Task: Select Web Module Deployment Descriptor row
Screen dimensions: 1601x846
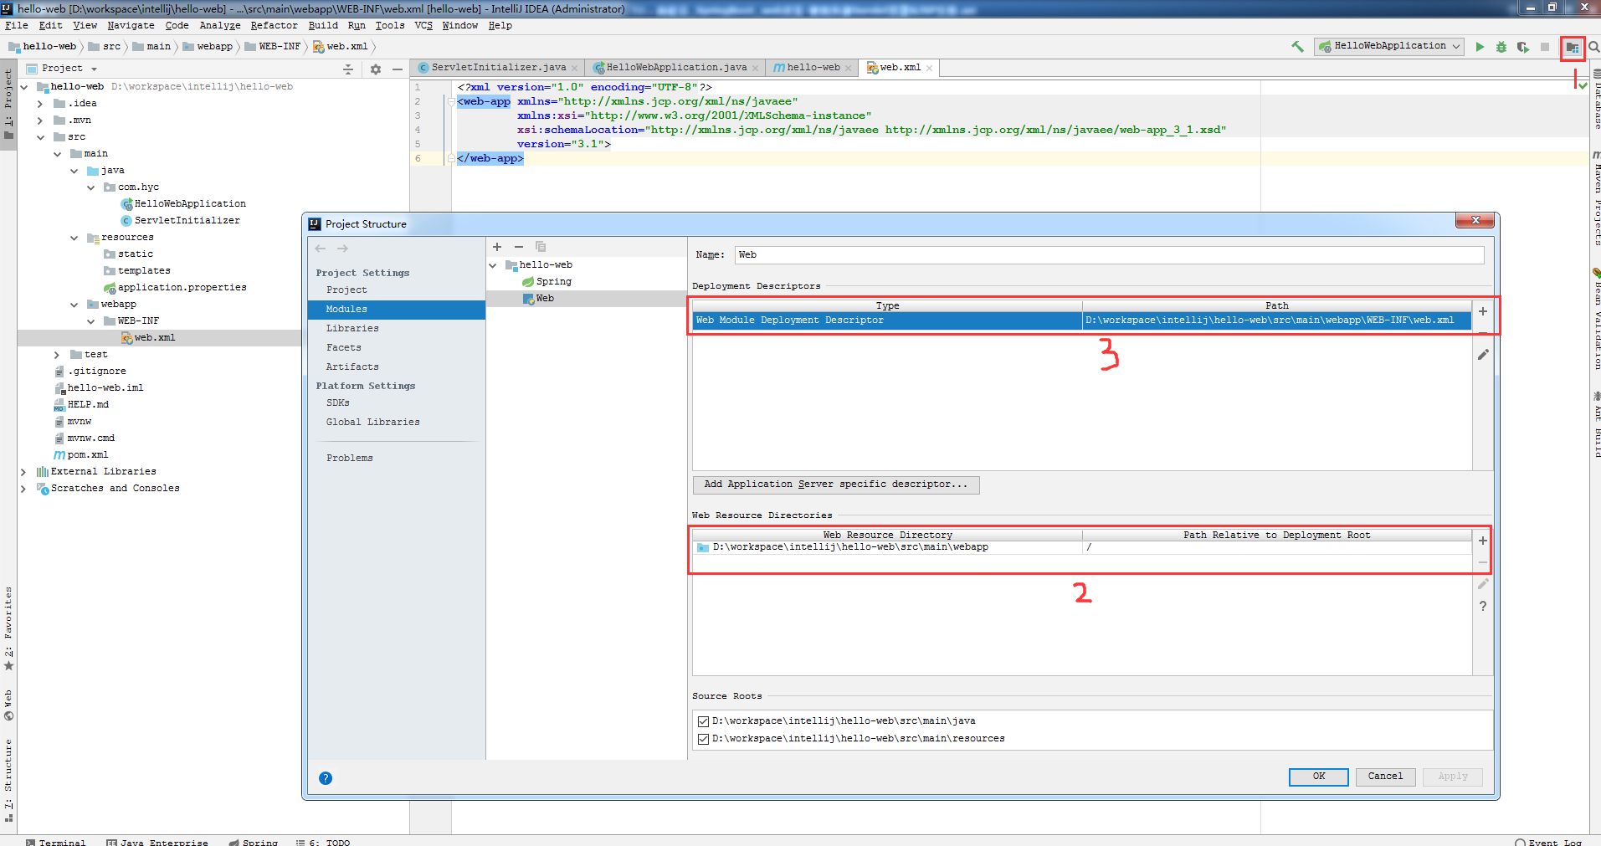Action: [x=1082, y=320]
